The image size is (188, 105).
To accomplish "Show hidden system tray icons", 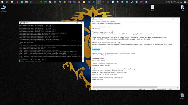I will point(164,2).
